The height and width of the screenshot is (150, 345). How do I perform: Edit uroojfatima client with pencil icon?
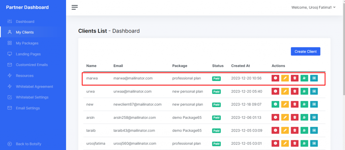coord(285,143)
